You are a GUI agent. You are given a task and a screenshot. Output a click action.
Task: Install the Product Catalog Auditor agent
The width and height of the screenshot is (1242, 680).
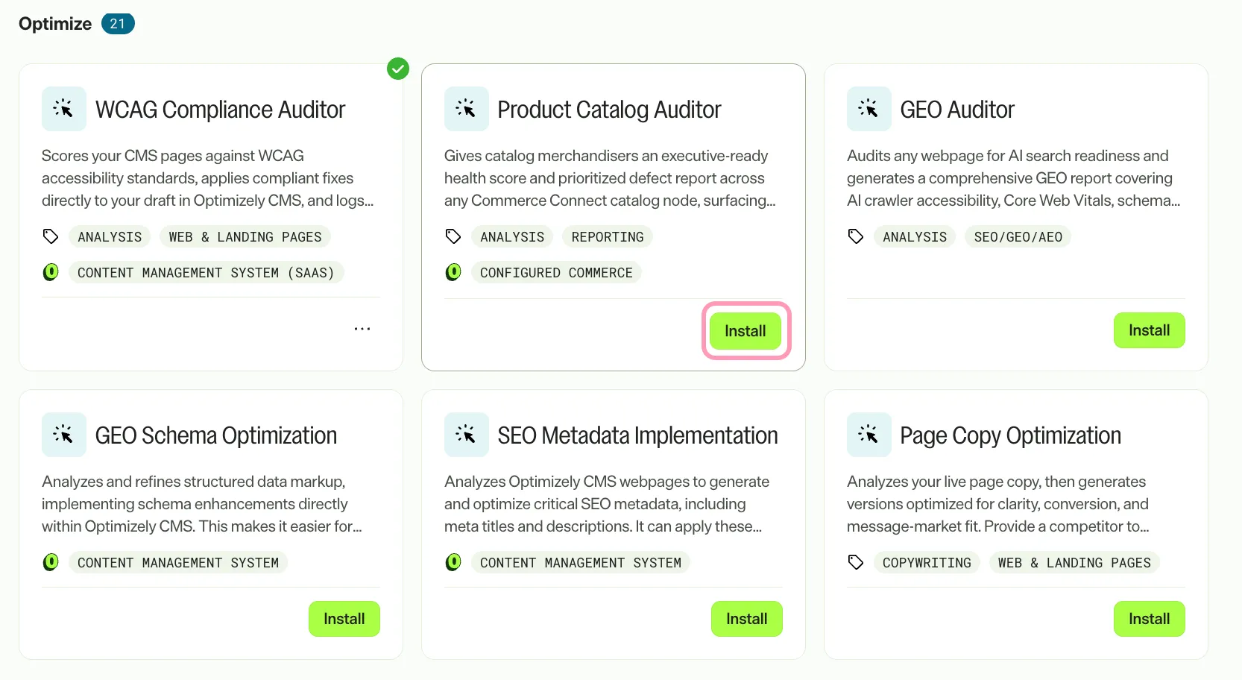pos(745,331)
